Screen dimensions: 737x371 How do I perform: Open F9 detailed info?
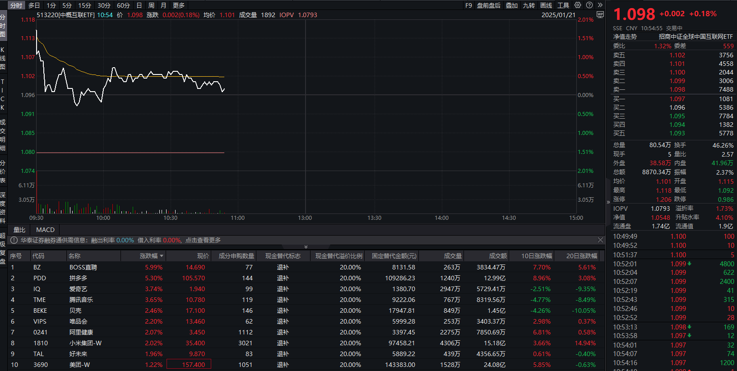tap(468, 5)
